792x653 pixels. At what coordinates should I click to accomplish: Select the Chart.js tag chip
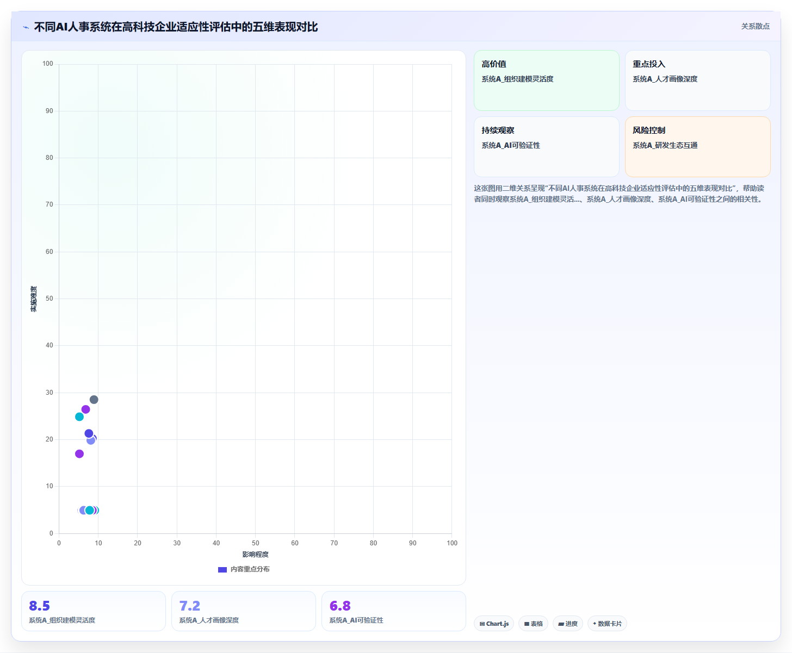pos(494,624)
